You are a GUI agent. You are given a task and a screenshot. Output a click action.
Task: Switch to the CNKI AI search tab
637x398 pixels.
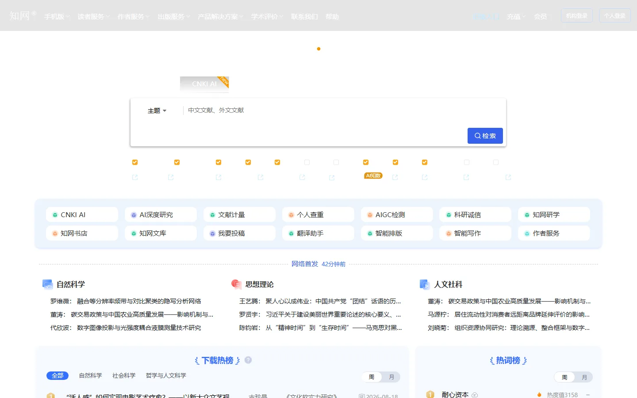204,84
